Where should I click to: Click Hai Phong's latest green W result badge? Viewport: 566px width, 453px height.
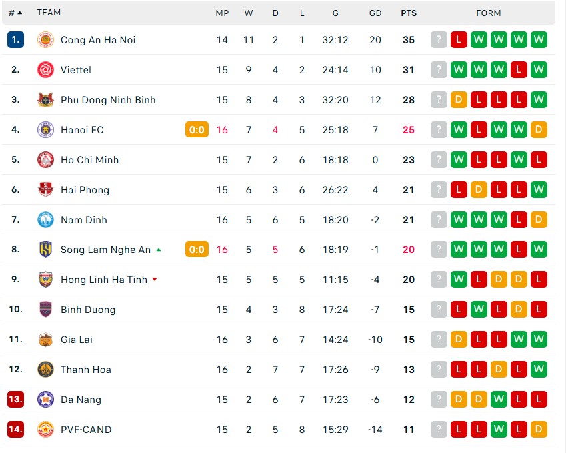tap(539, 189)
